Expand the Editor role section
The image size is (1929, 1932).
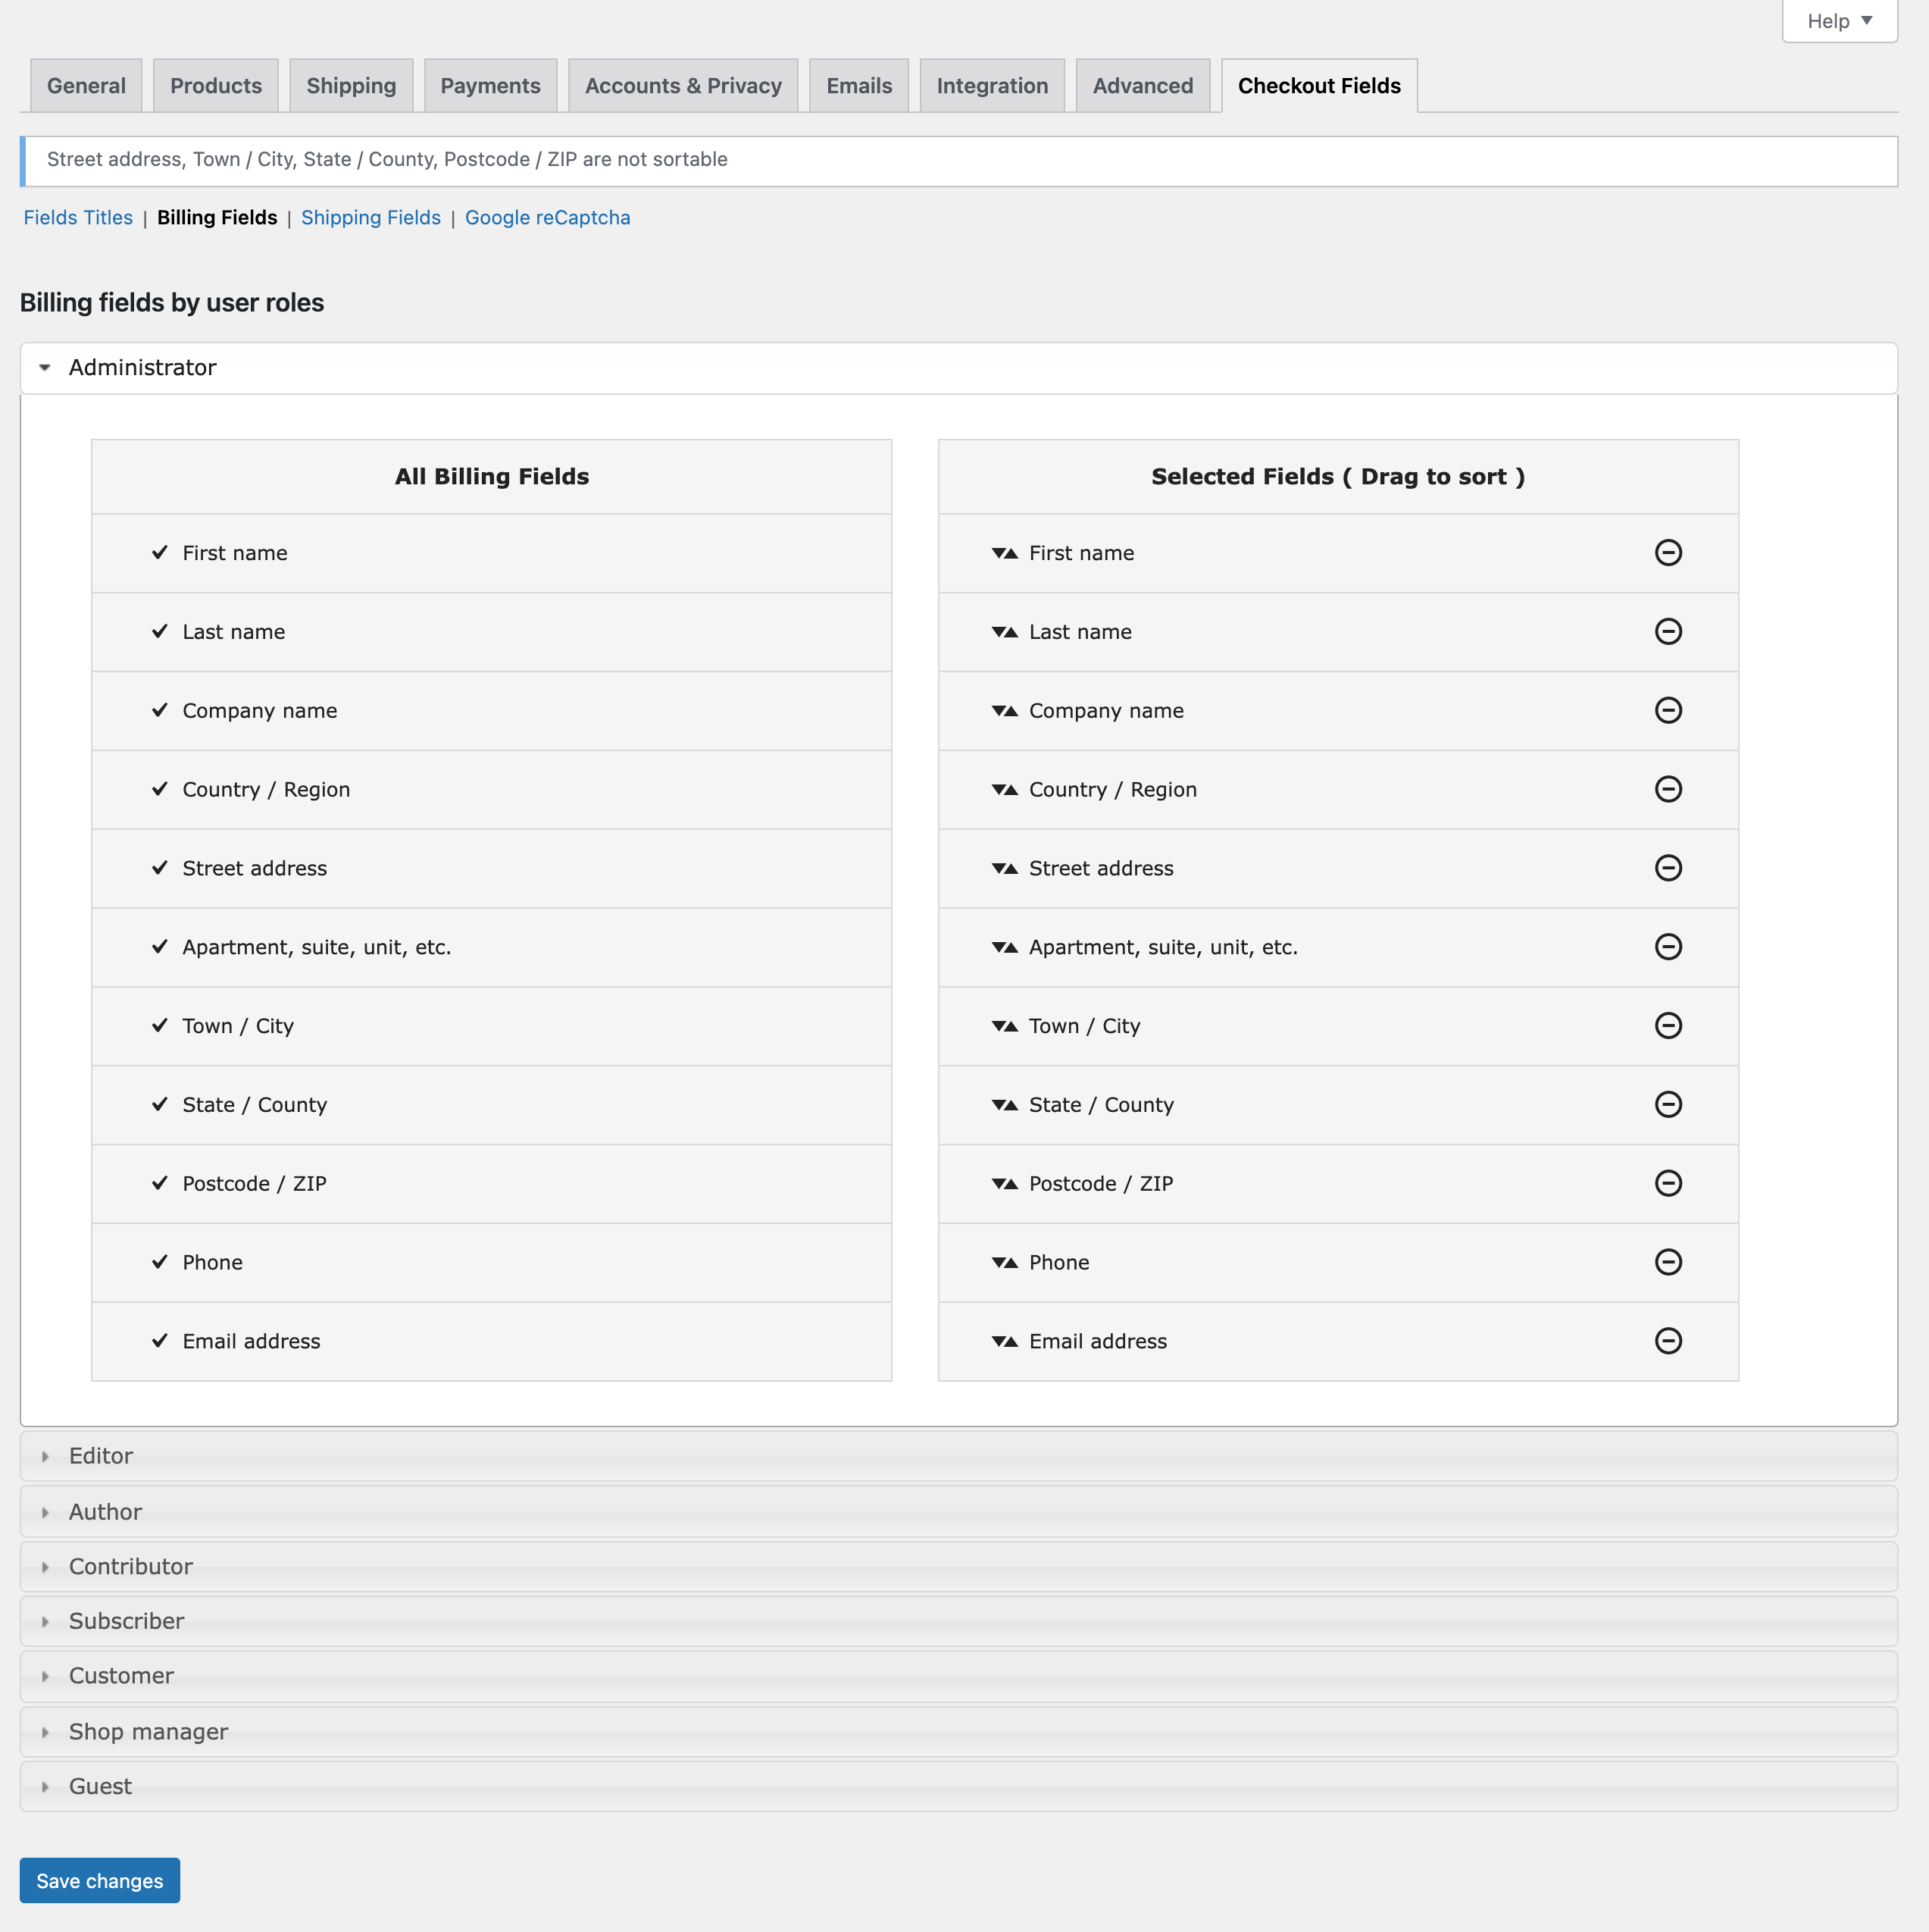point(100,1455)
